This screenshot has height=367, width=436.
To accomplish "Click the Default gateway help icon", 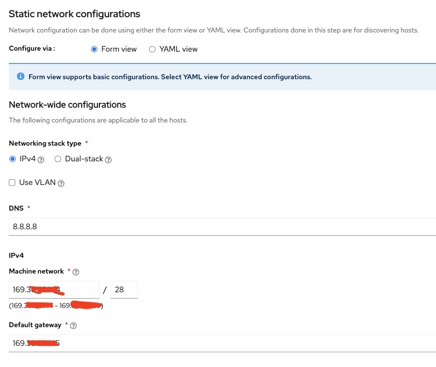I will click(x=73, y=325).
